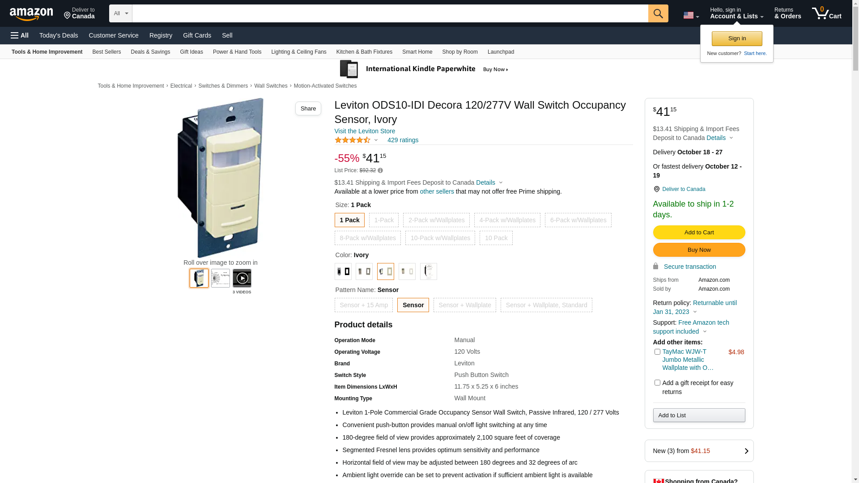Select the Sensor + Wallplate pattern option

pyautogui.click(x=464, y=305)
